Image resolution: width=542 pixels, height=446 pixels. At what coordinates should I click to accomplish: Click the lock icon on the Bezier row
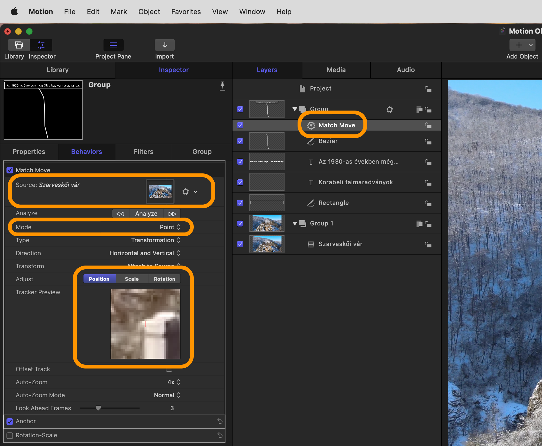pyautogui.click(x=428, y=141)
